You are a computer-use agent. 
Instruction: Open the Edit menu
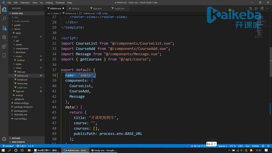(16, 3)
